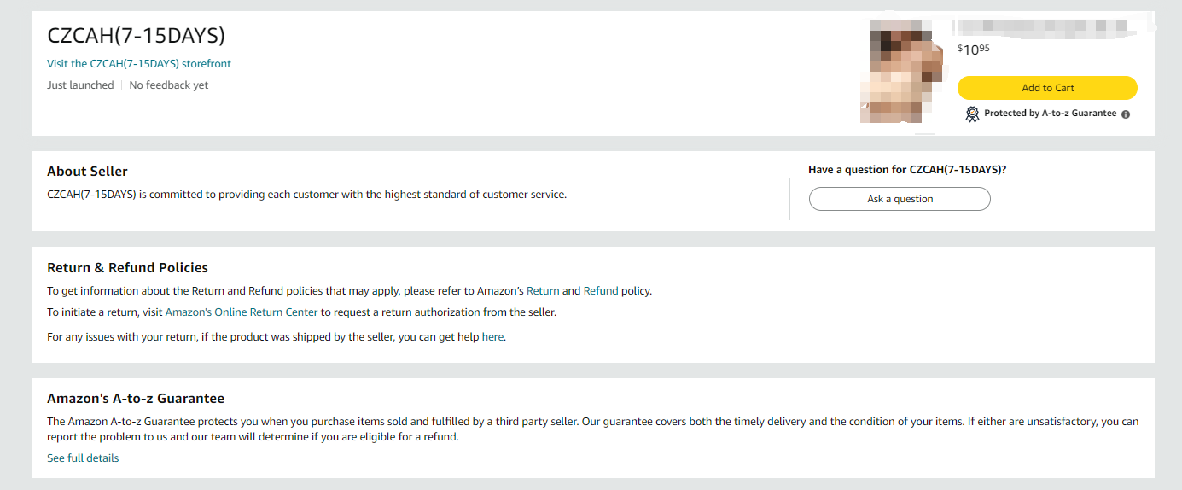Click the 'here' help link for returns
The height and width of the screenshot is (490, 1182).
[x=492, y=337]
